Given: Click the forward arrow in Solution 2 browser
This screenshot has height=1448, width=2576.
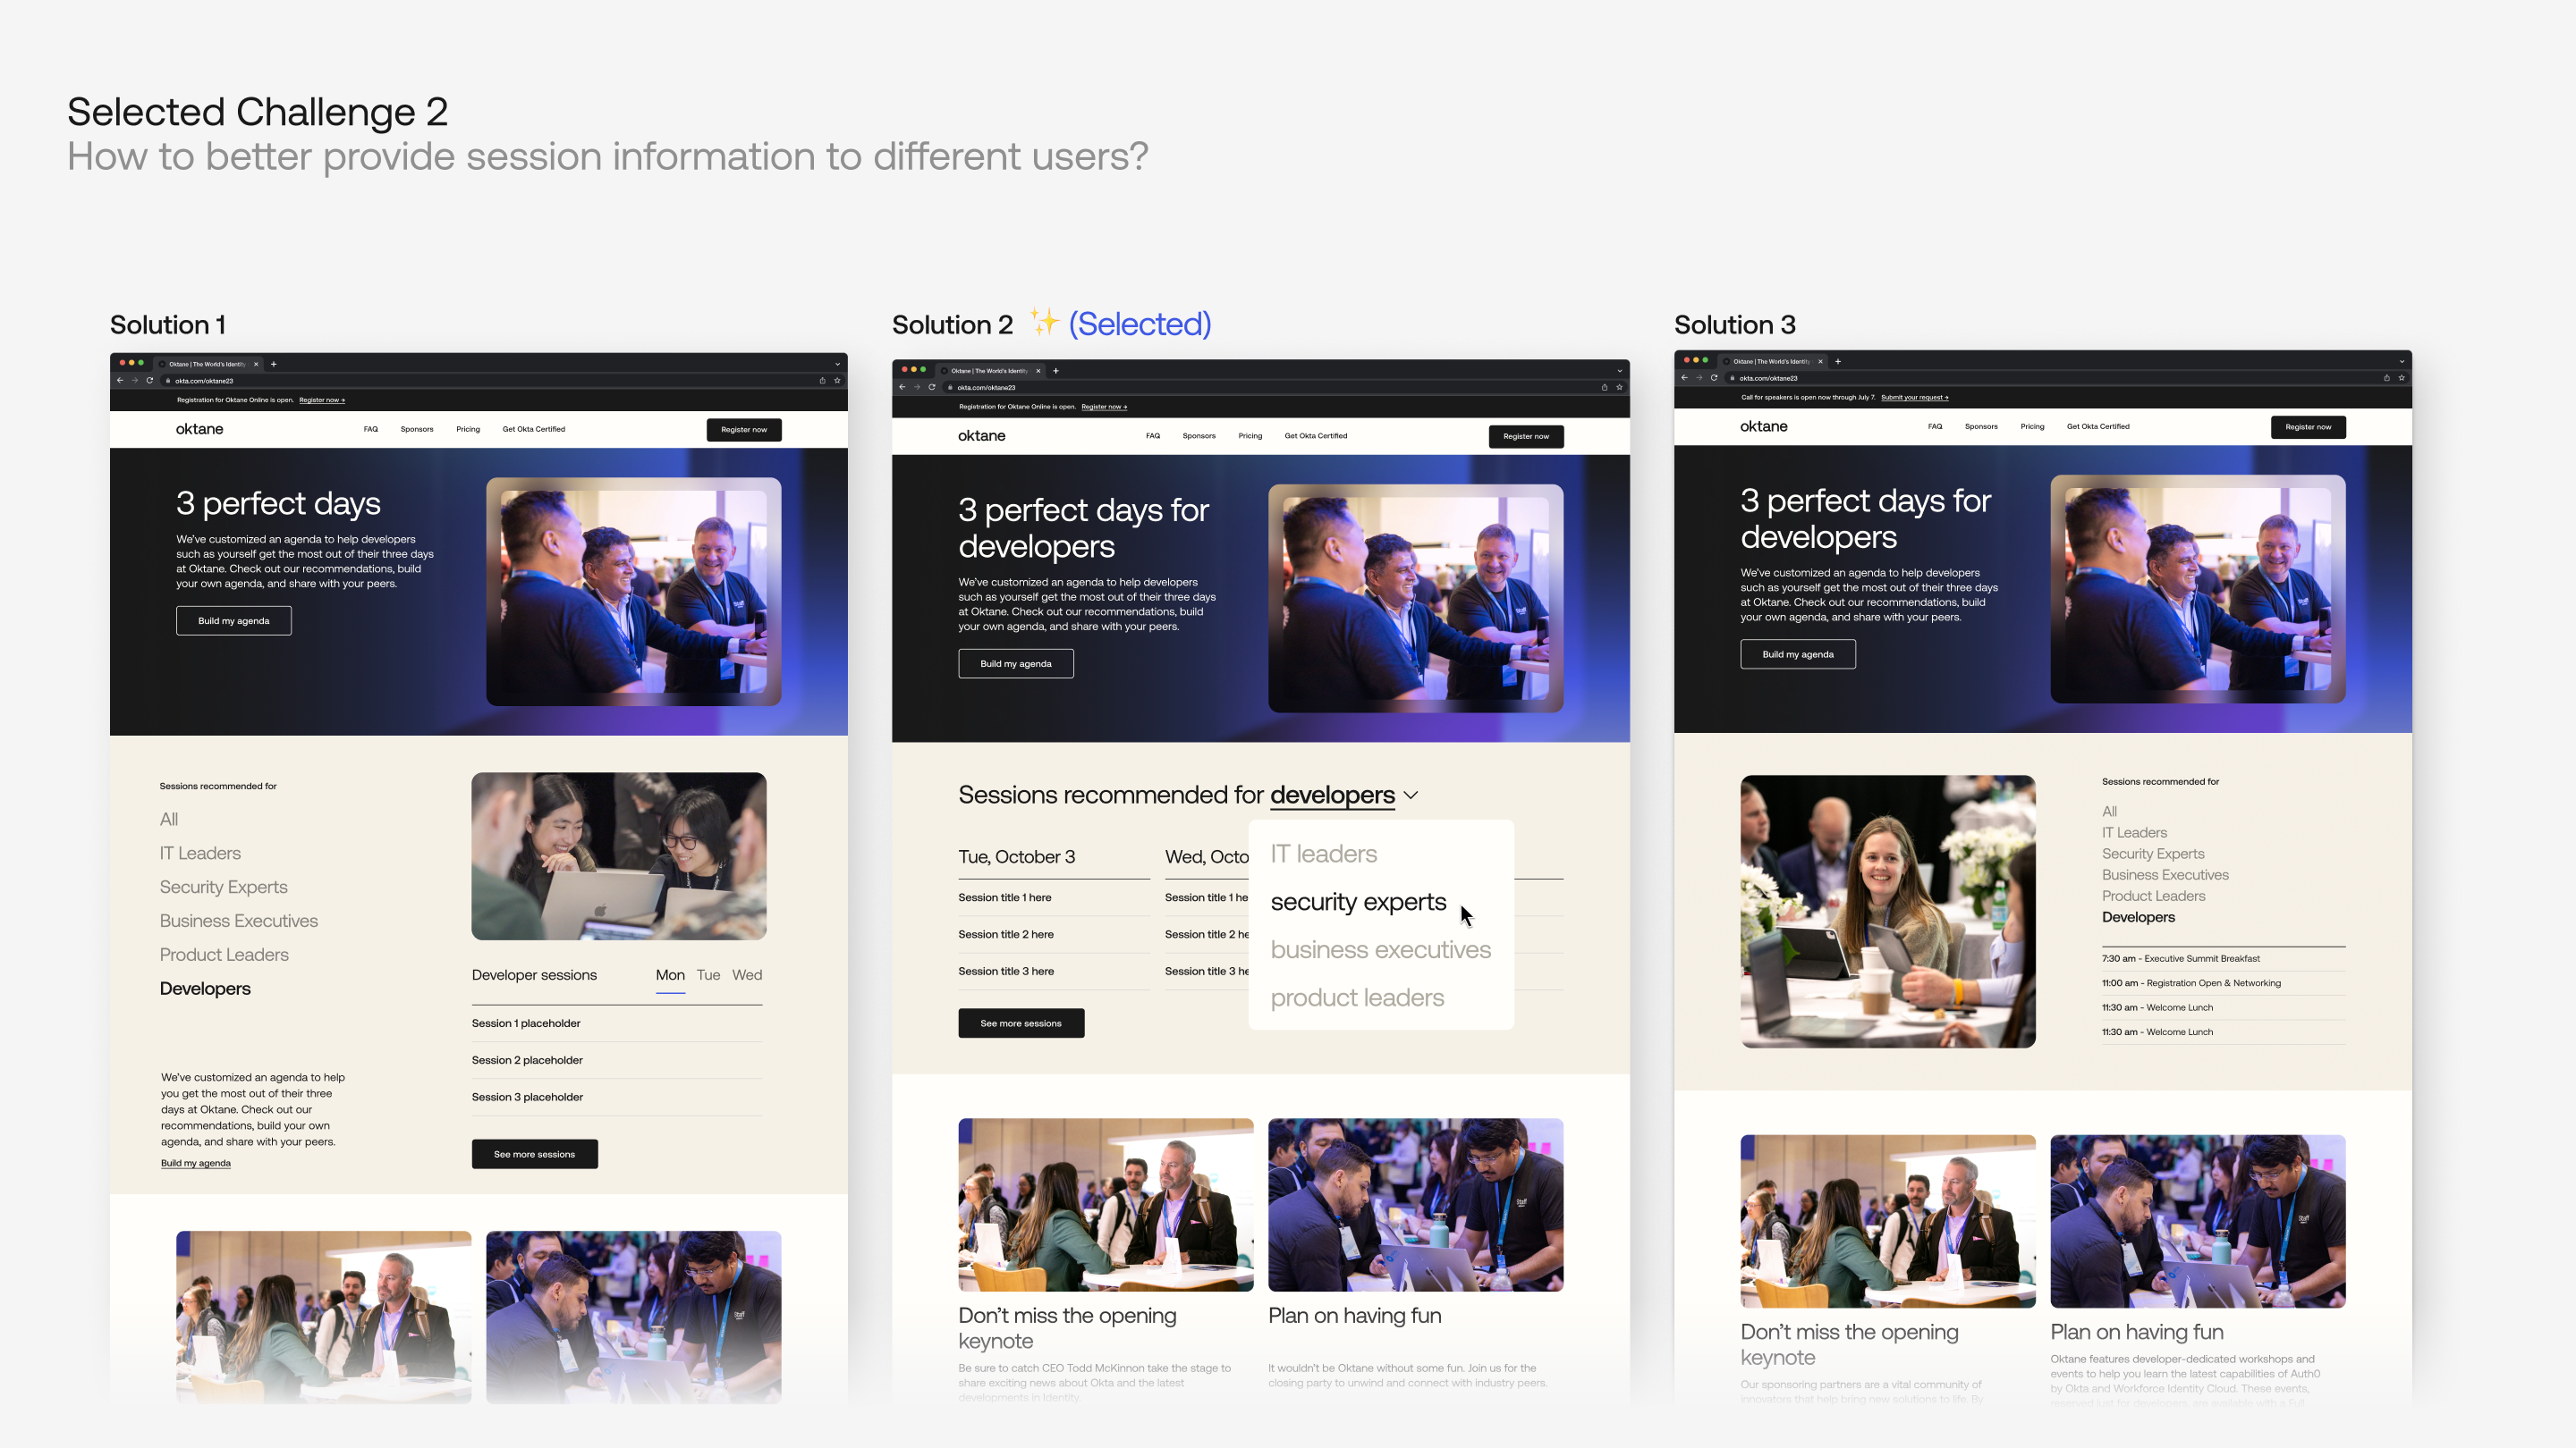Looking at the screenshot, I should (x=916, y=387).
